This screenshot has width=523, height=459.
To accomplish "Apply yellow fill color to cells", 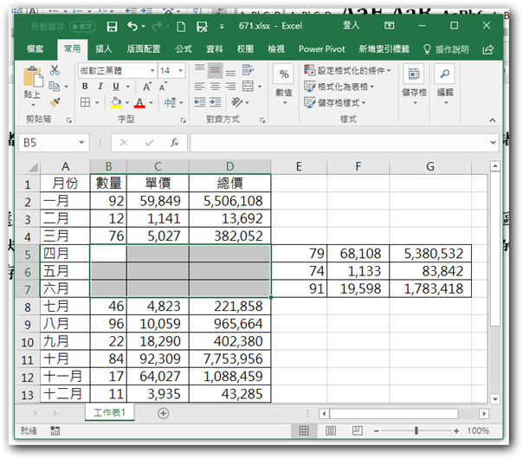I will 116,102.
